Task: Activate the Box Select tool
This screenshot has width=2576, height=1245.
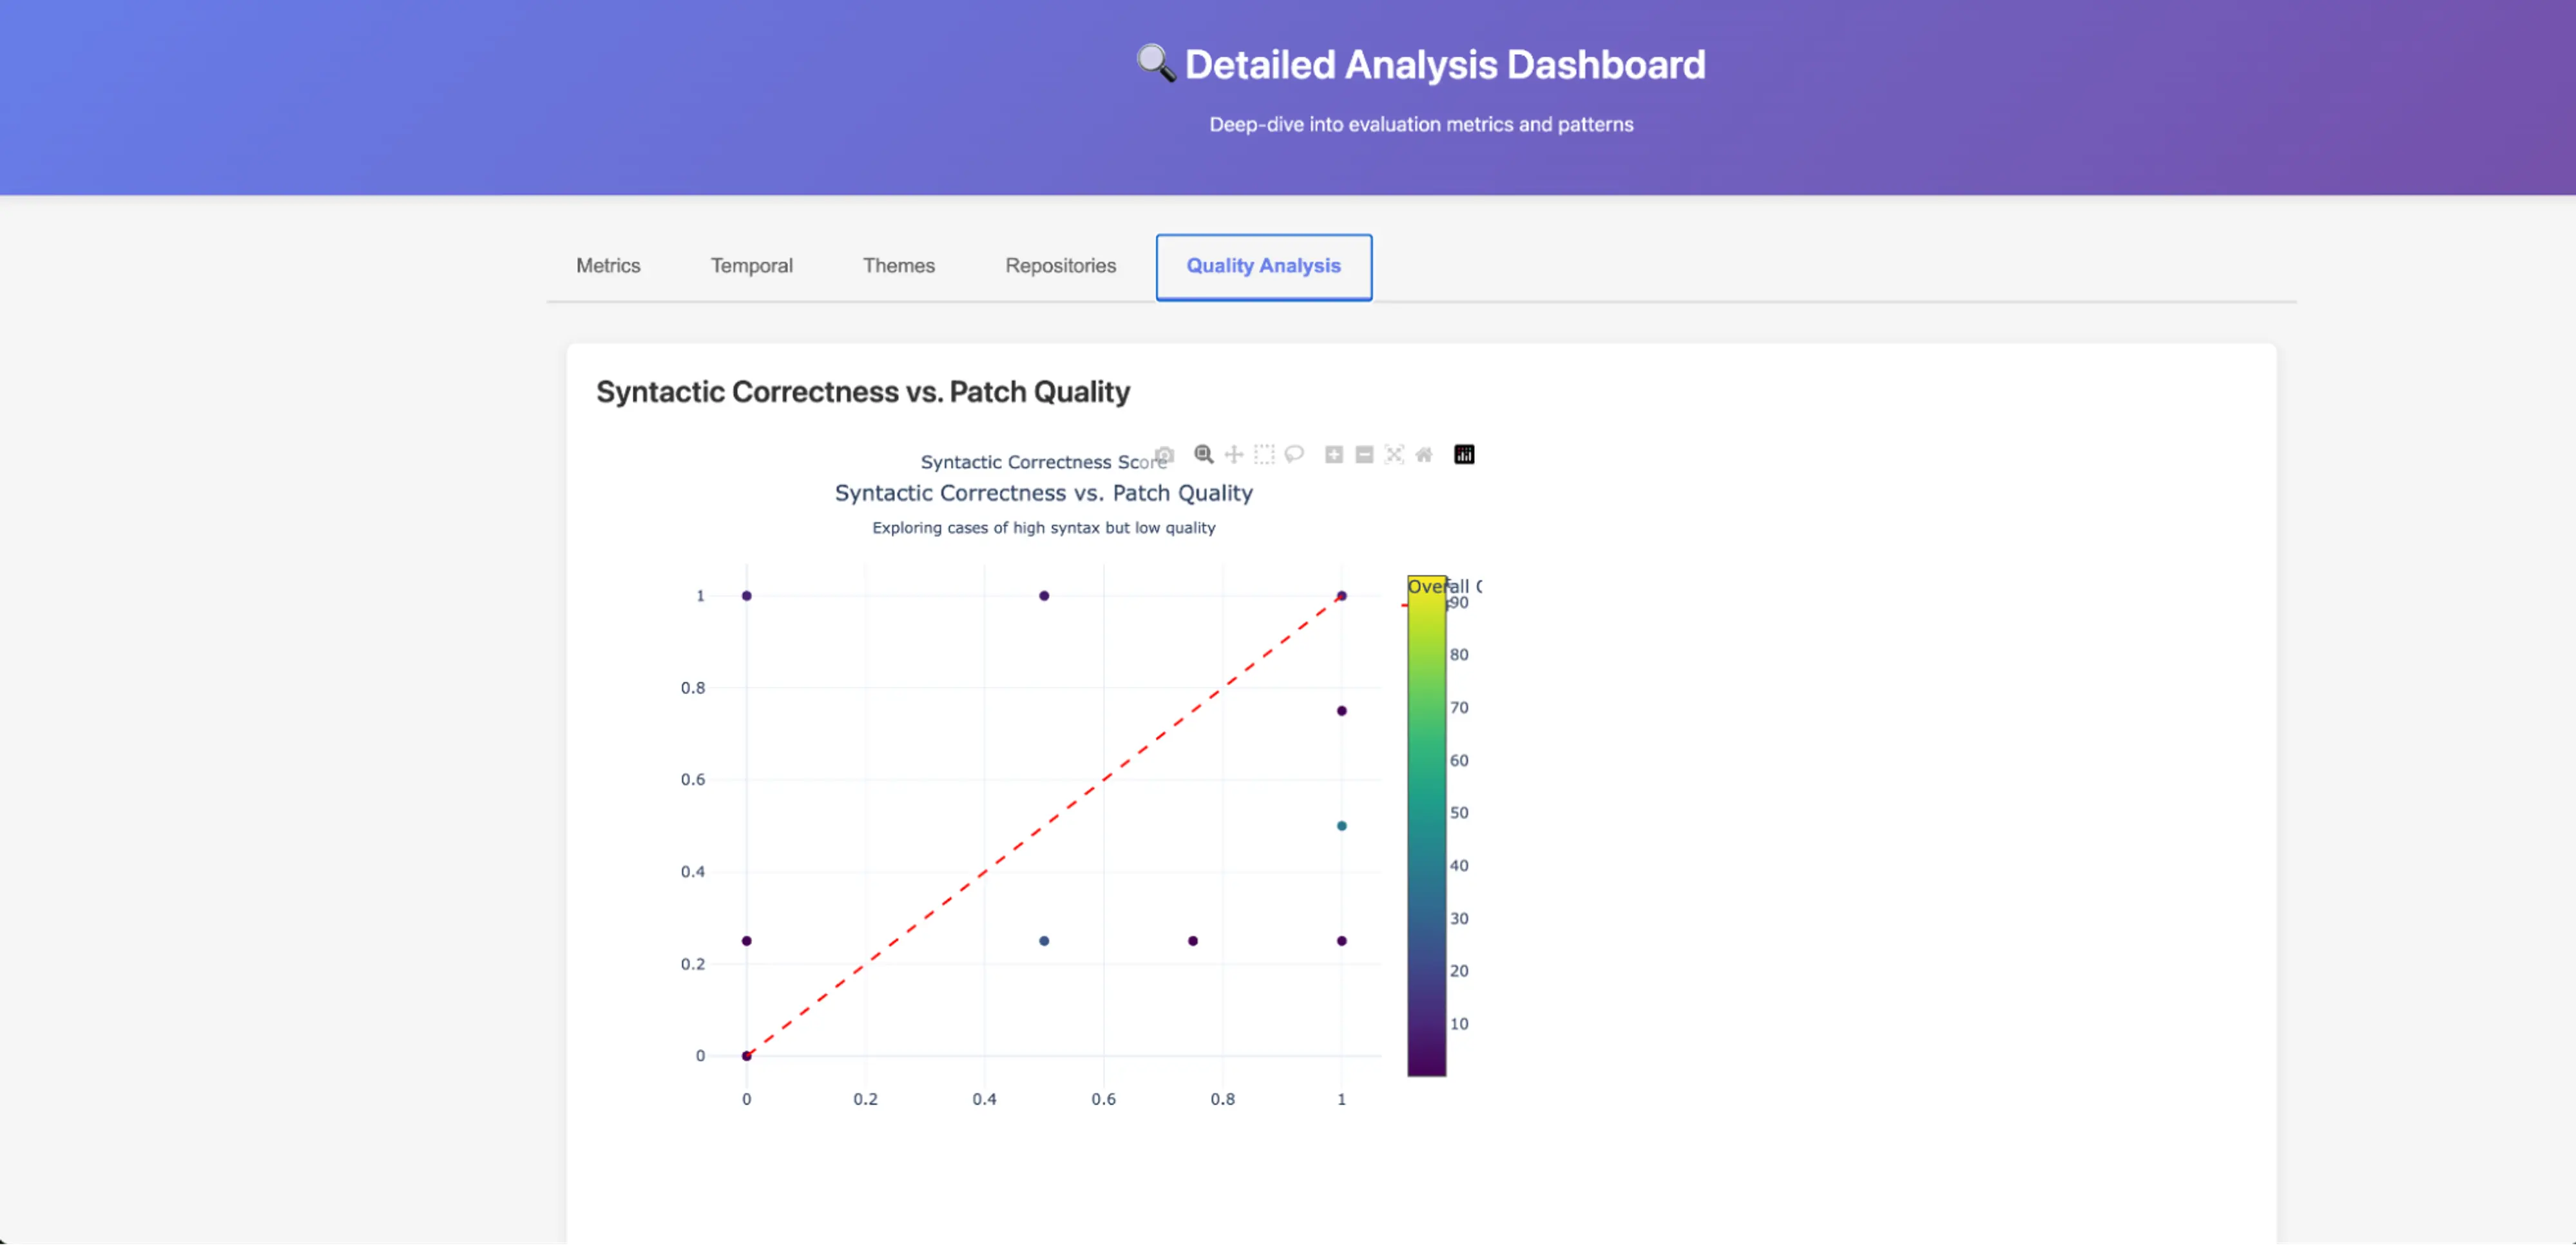Action: point(1264,455)
